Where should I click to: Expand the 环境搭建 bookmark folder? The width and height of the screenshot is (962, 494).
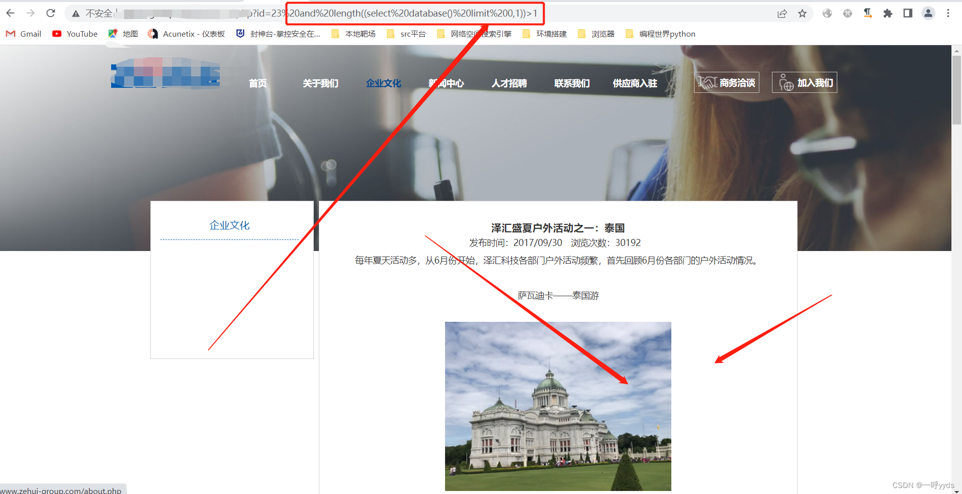pos(545,34)
